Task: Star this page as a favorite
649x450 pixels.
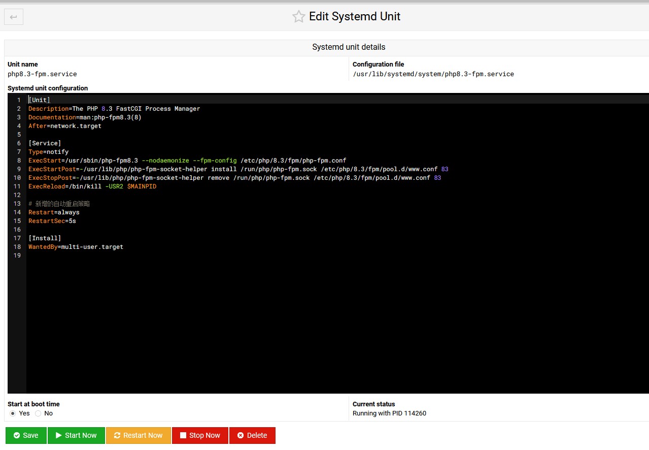Action: (298, 17)
